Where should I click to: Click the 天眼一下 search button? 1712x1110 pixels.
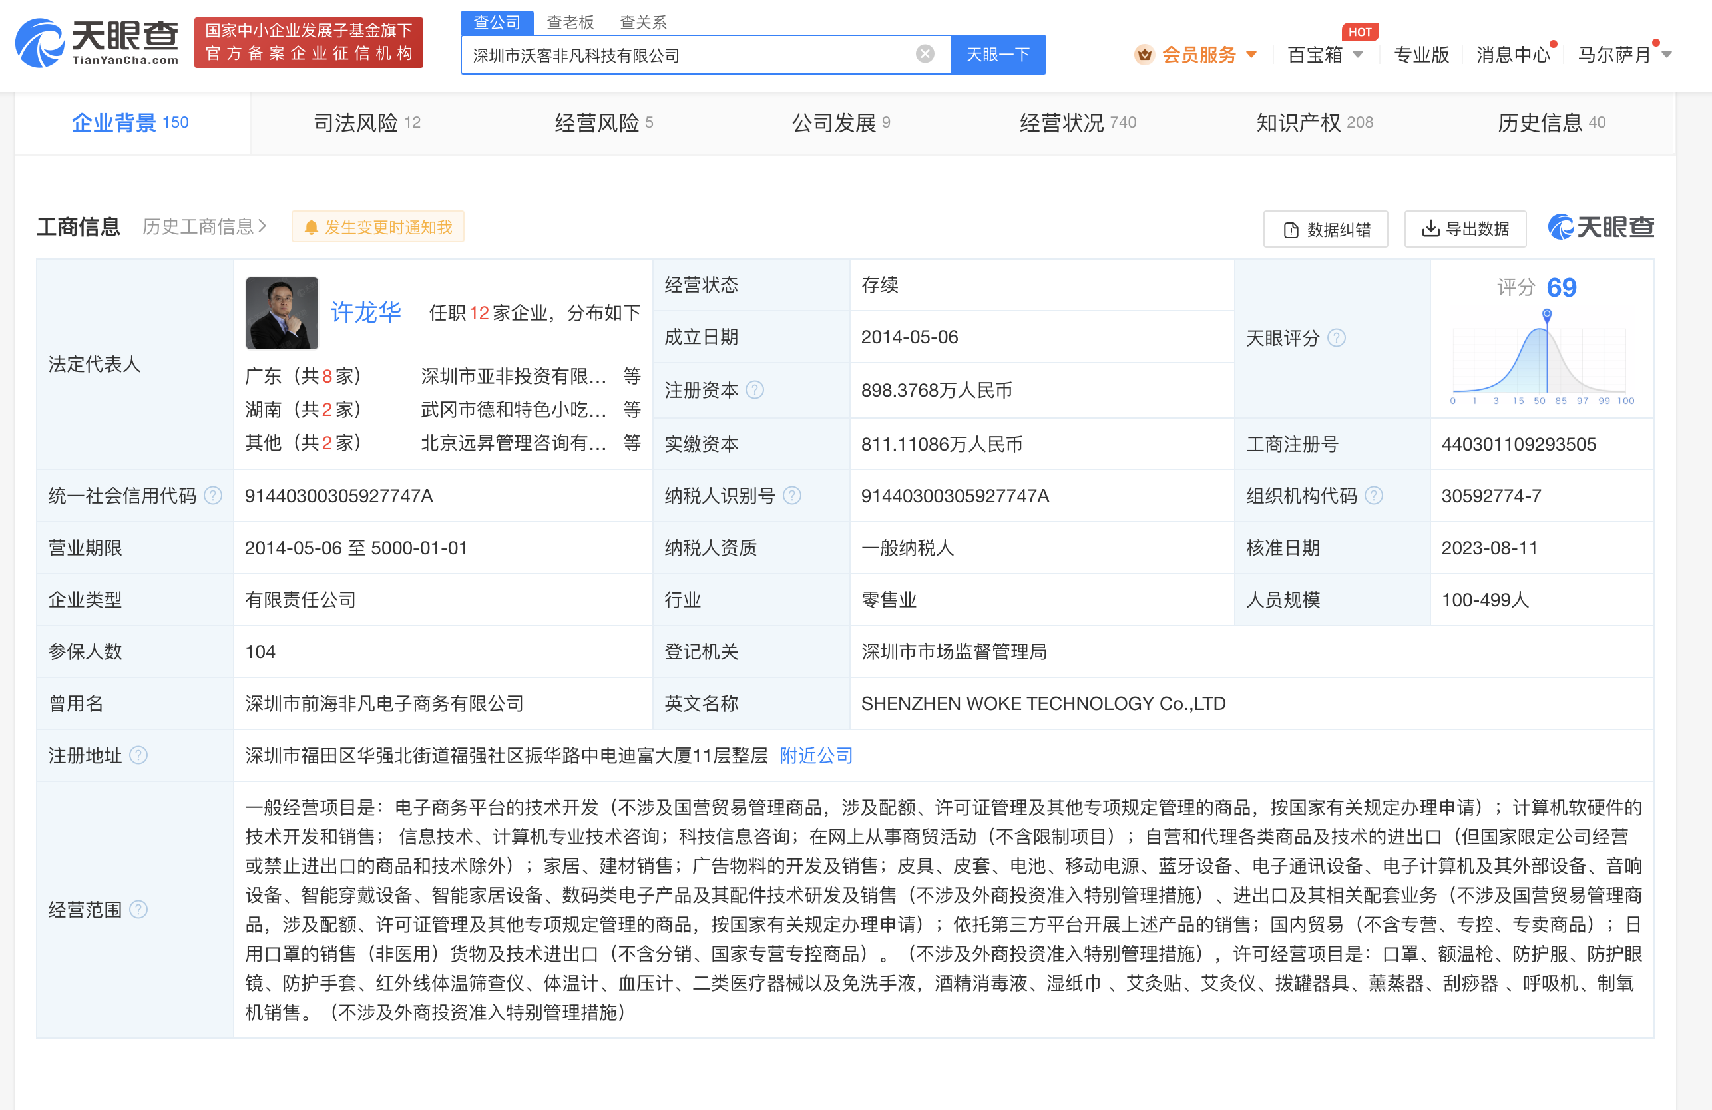click(998, 55)
